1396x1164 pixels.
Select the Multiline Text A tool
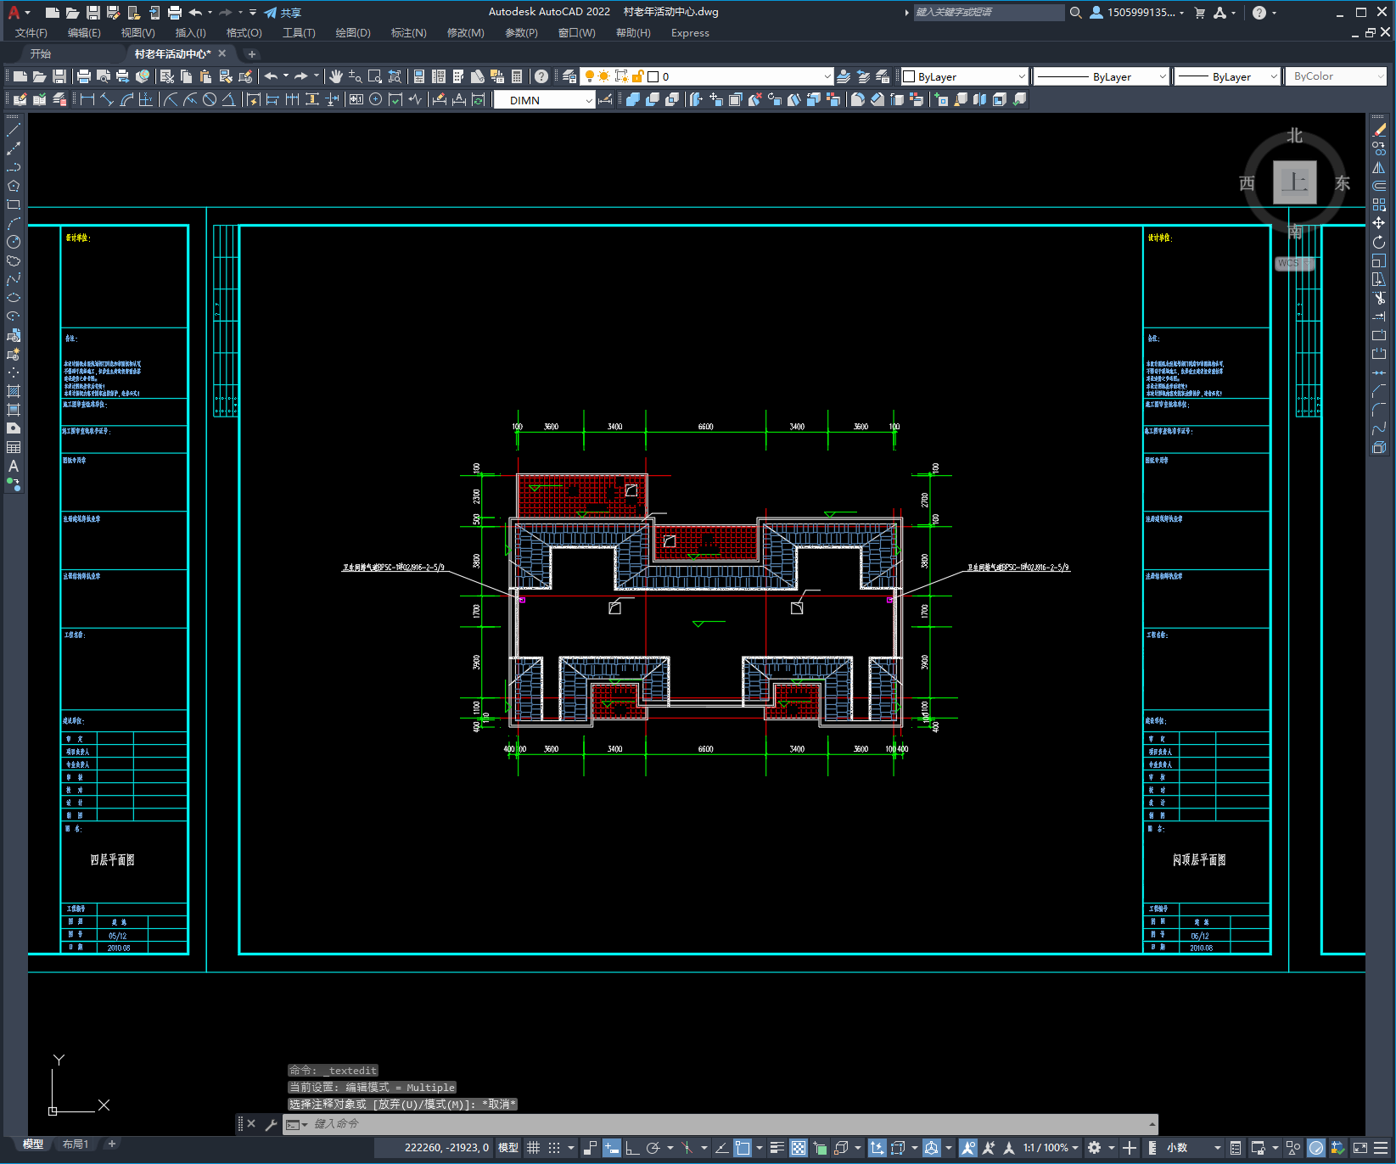point(14,466)
